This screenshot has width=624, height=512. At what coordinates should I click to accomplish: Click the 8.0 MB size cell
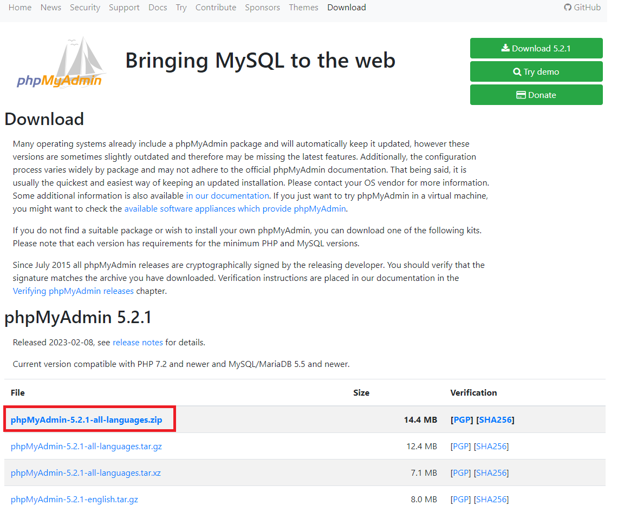(x=424, y=499)
